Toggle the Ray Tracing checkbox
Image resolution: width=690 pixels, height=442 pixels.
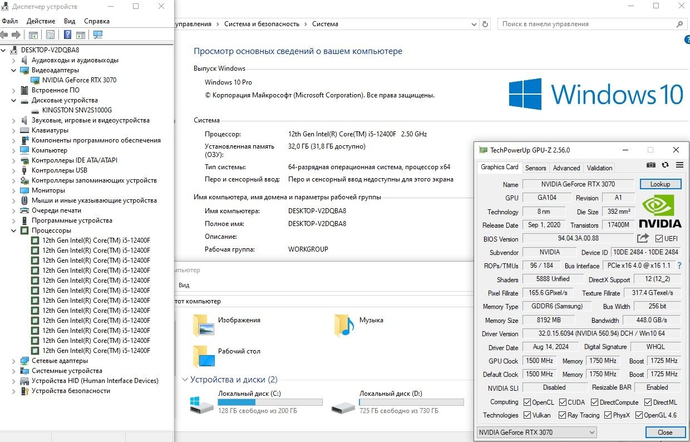pyautogui.click(x=561, y=415)
